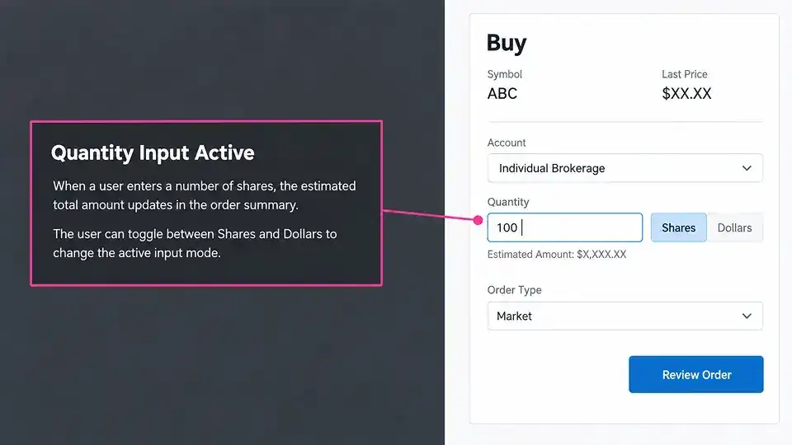This screenshot has width=792, height=445.
Task: Click the Estimated Amount text
Action: 557,255
